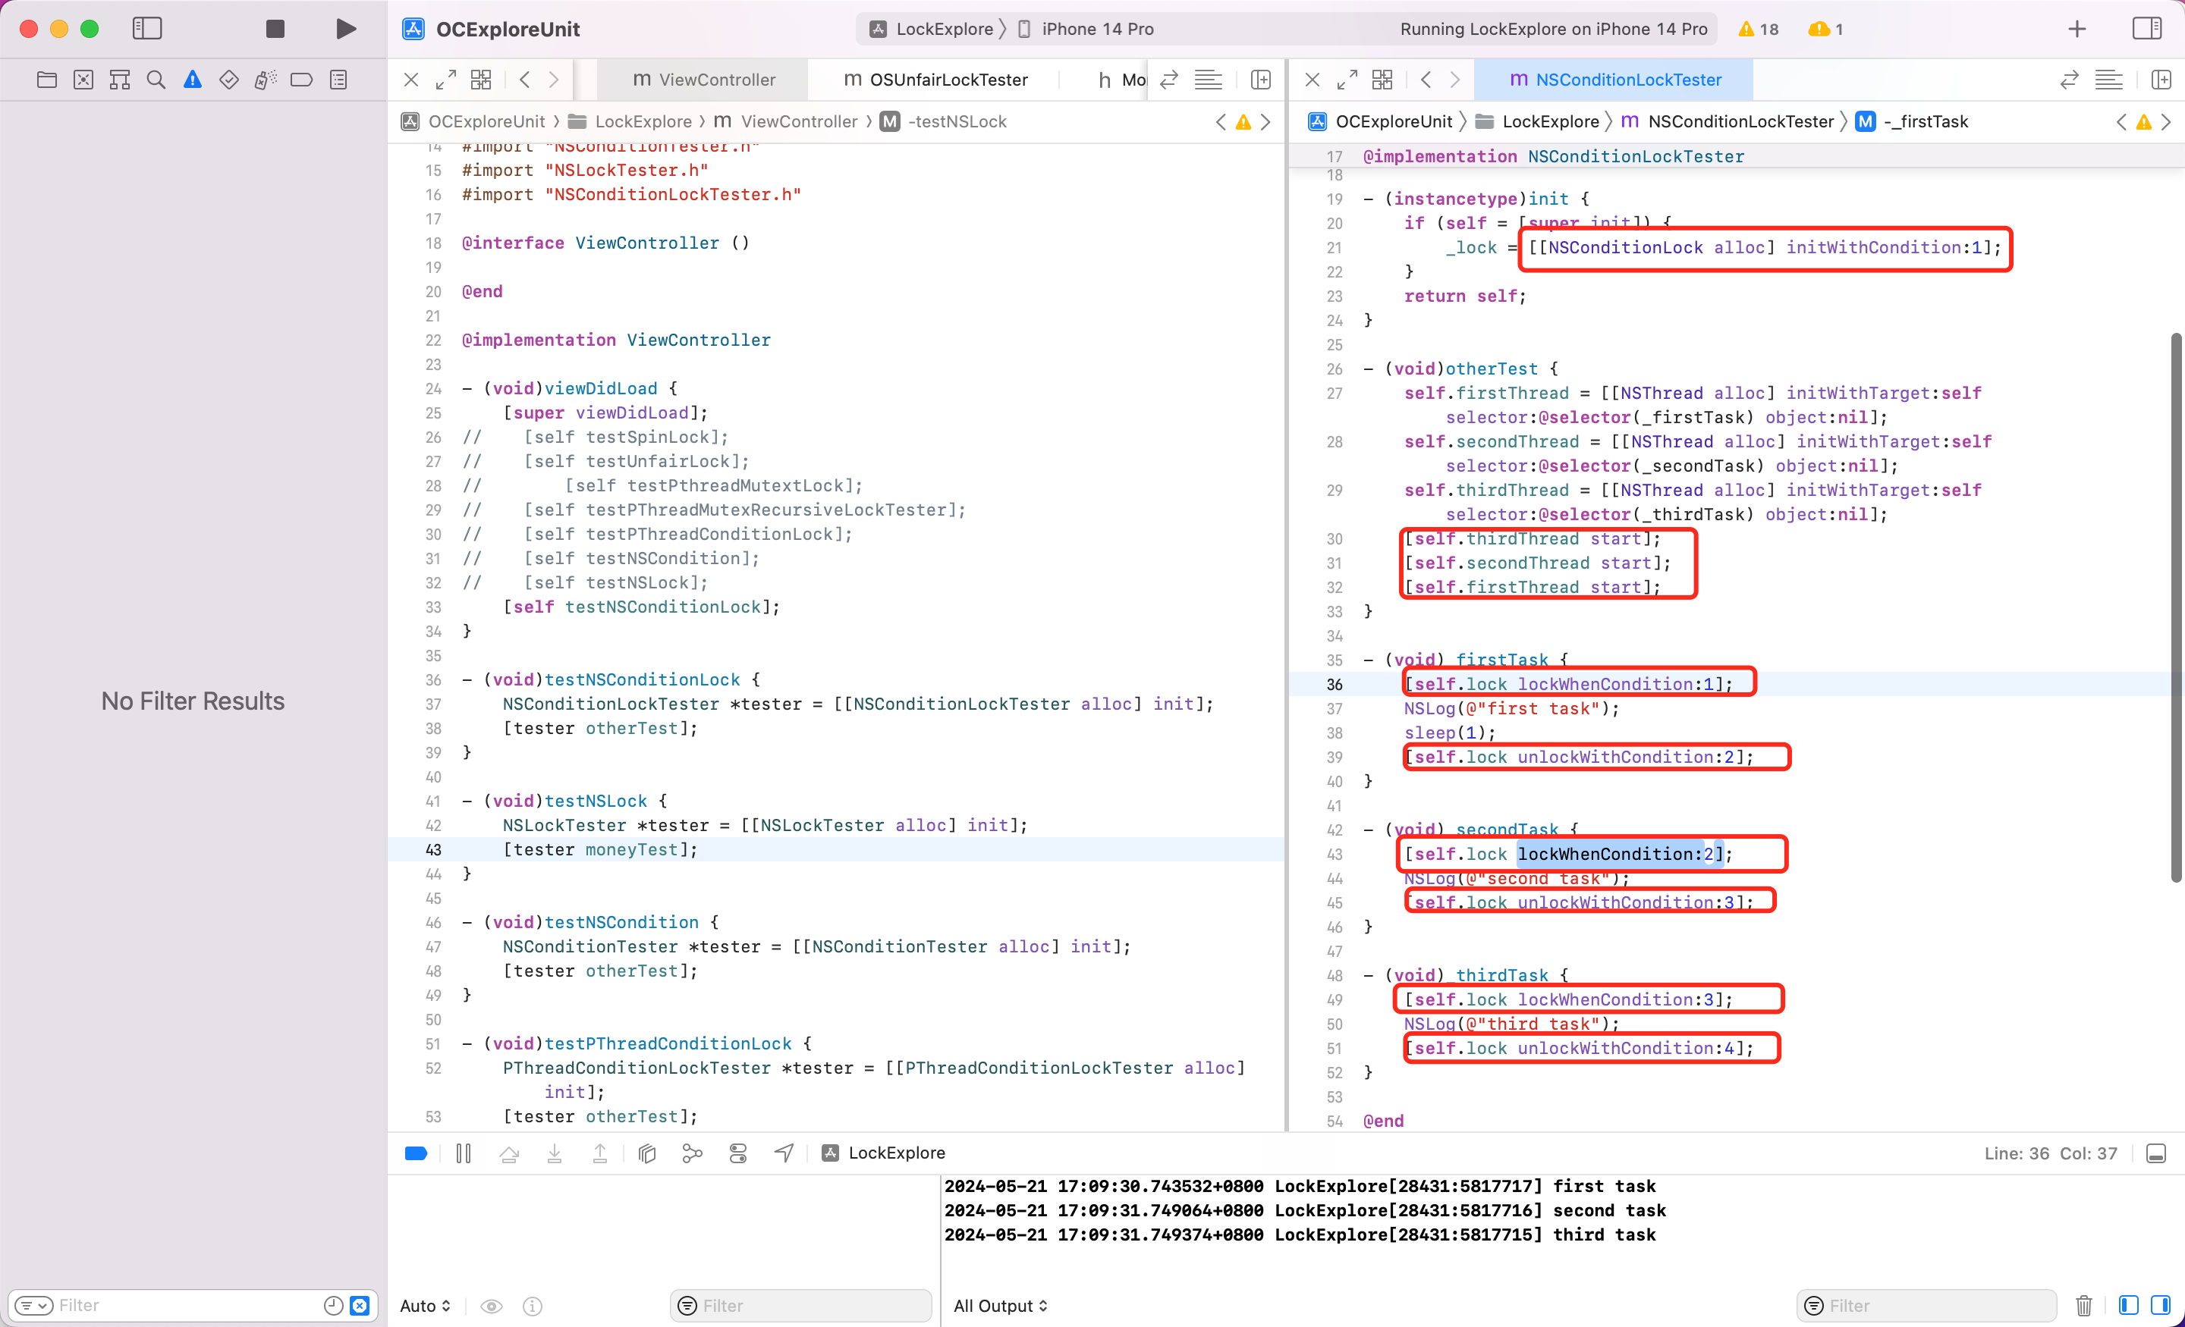Click the Run play button

346,28
